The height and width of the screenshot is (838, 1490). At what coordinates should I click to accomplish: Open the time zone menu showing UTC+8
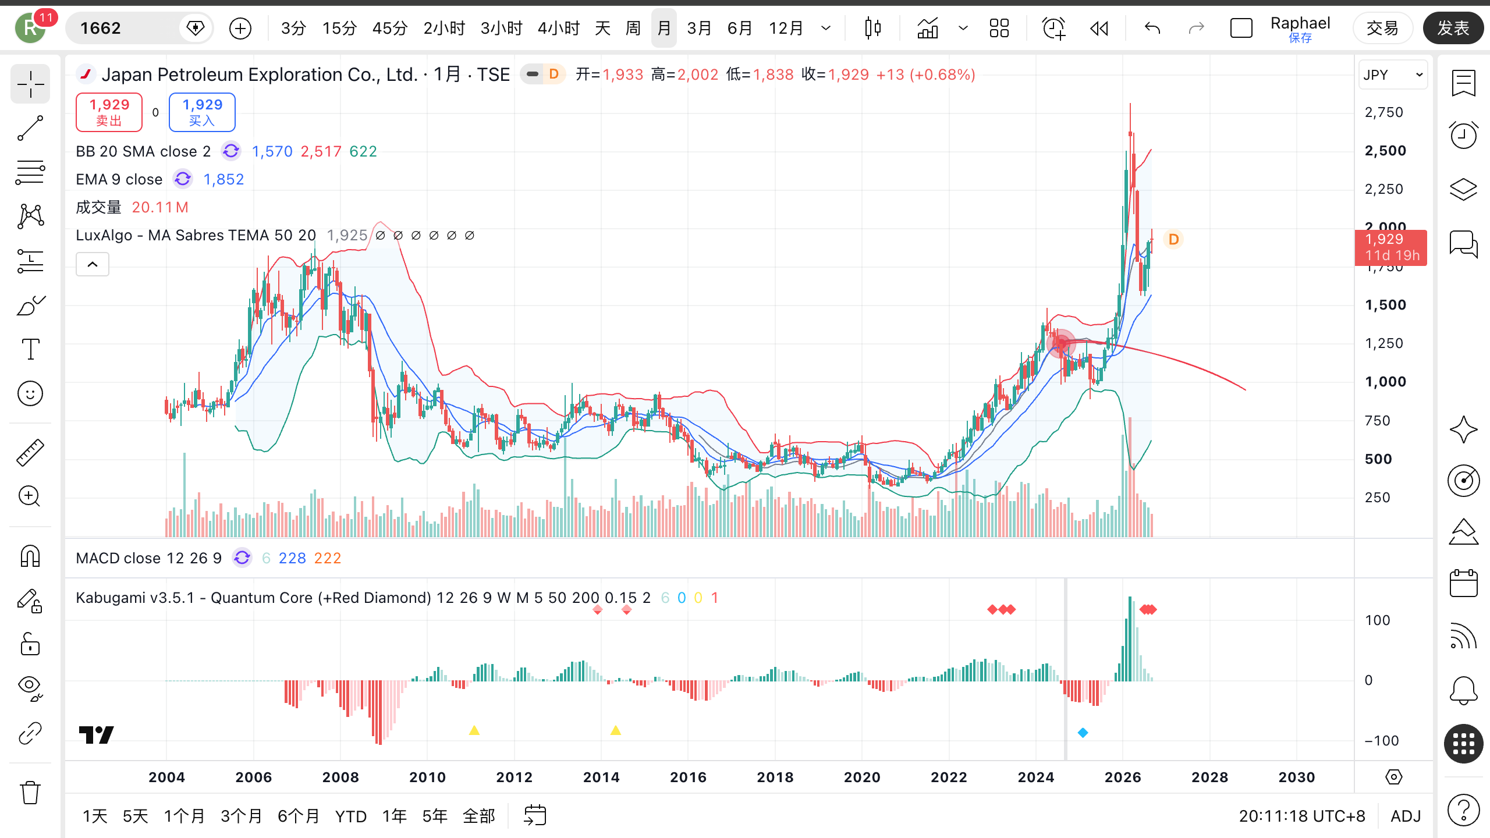[1302, 816]
